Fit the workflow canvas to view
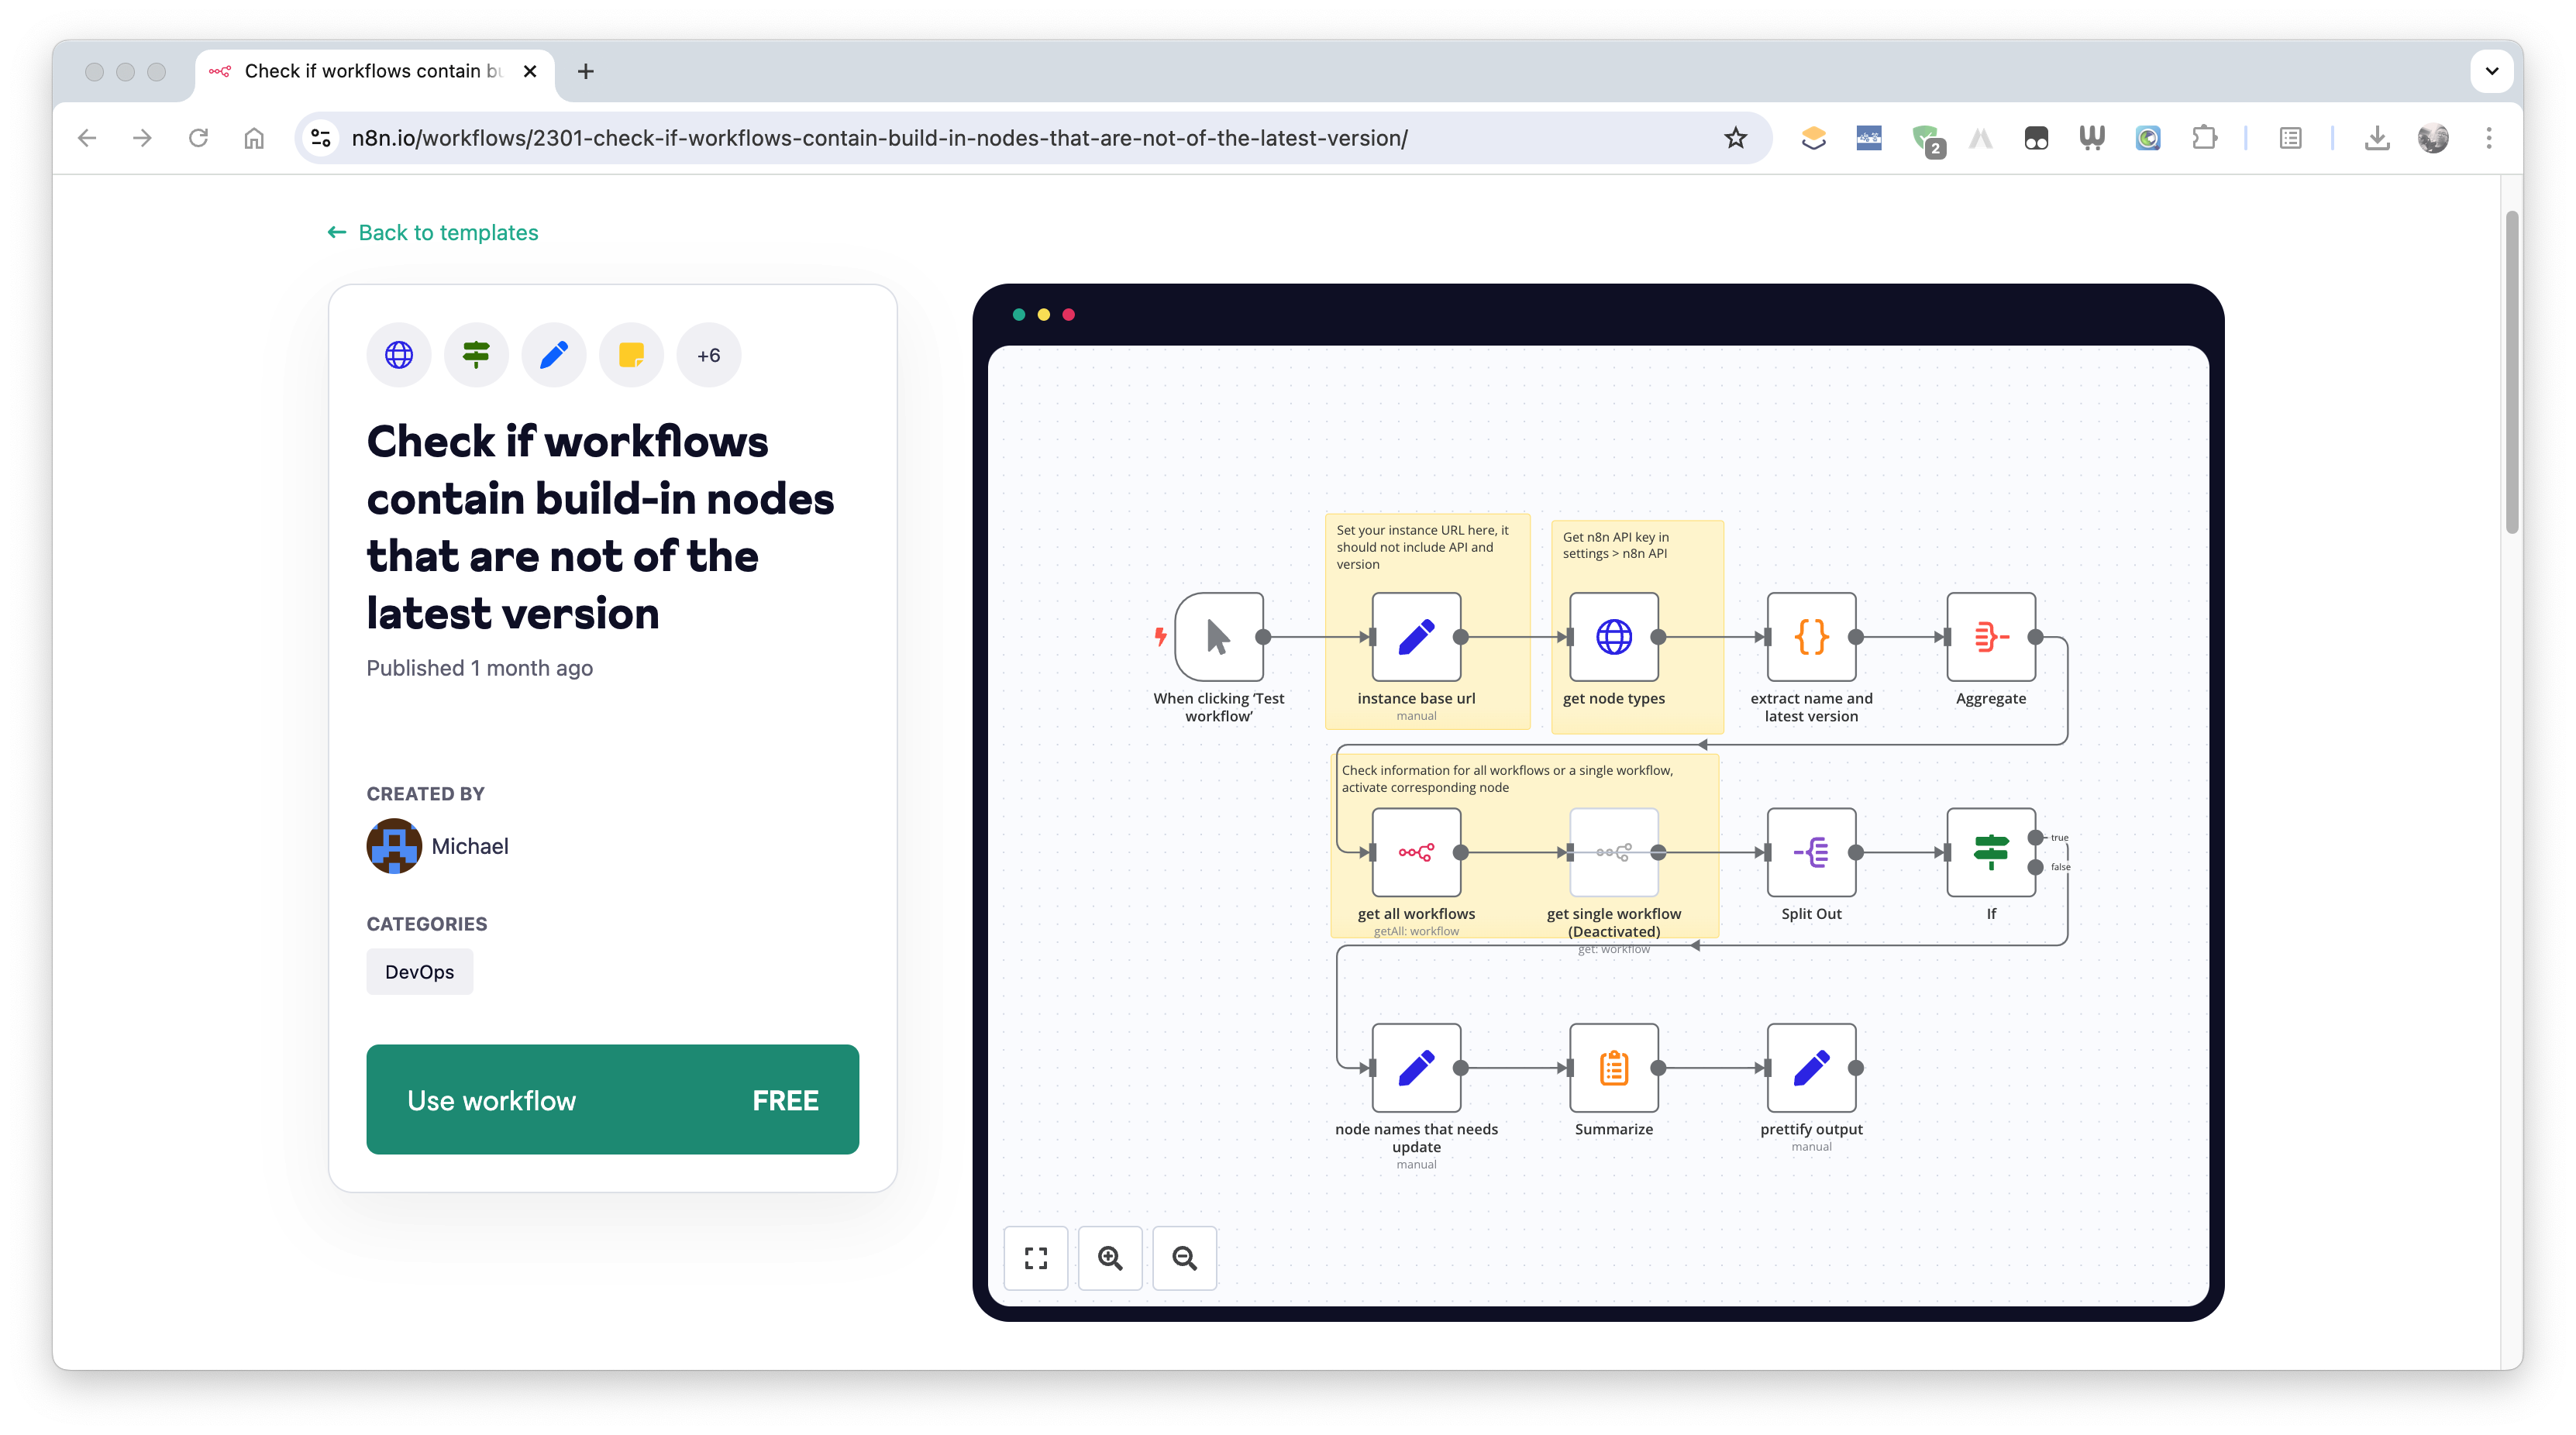This screenshot has height=1435, width=2576. pos(1036,1258)
